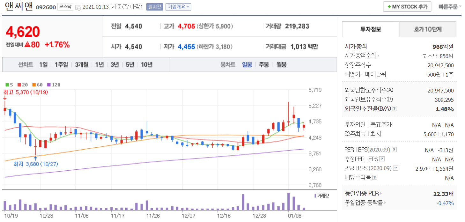The width and height of the screenshot is (465, 222).
Task: Click help icon next to PBR BPS(2020.09)
Action: (x=395, y=168)
